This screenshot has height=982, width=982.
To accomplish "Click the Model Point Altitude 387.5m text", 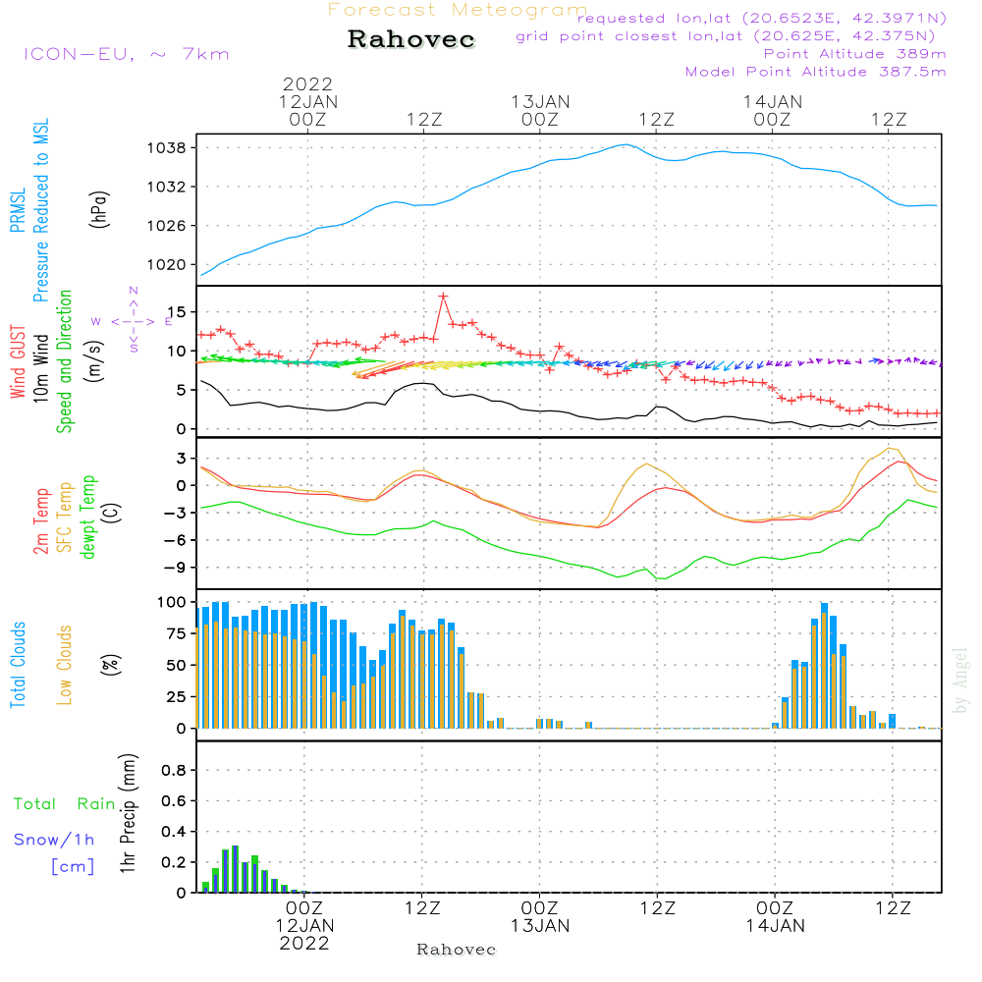I will (815, 72).
